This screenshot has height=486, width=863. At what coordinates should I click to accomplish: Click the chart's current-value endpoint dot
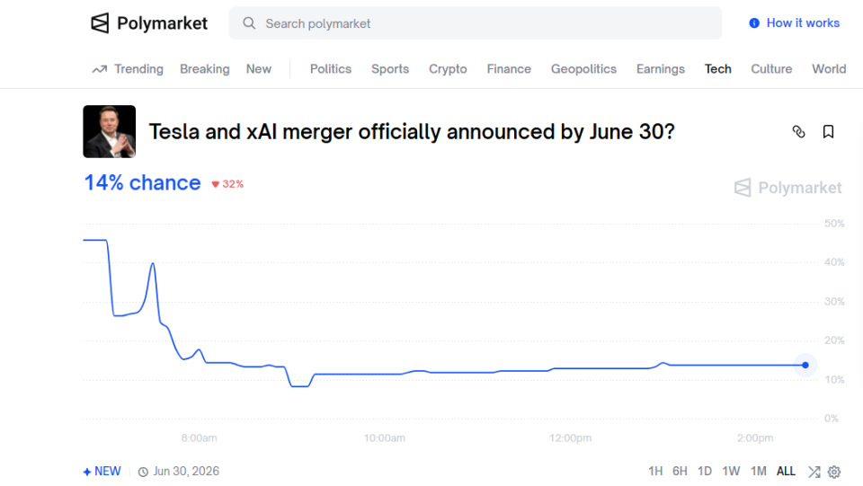coord(805,365)
